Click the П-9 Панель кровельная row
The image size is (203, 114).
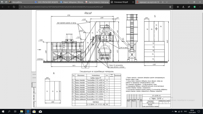click(96, 99)
